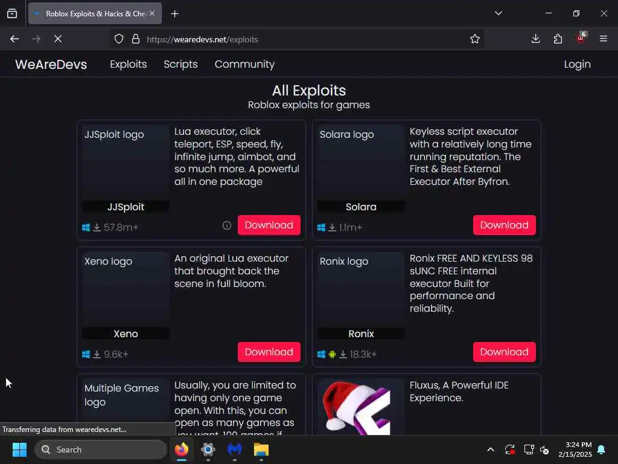This screenshot has width=618, height=464.
Task: Open the tracking protection shield icon
Action: coord(119,39)
